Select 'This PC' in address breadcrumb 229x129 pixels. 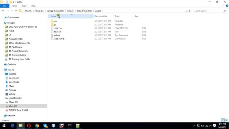(x=28, y=11)
